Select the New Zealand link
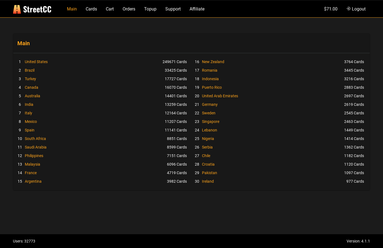Image resolution: width=383 pixels, height=248 pixels. click(x=213, y=62)
